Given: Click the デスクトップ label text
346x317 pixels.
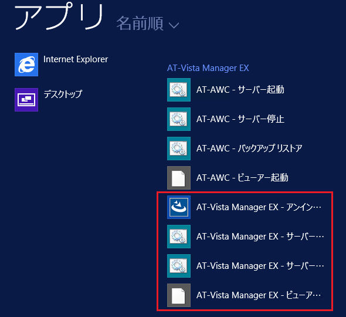Looking at the screenshot, I should point(63,95).
